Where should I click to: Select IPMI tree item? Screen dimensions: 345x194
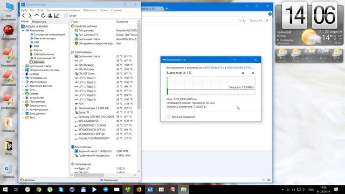click(x=36, y=46)
